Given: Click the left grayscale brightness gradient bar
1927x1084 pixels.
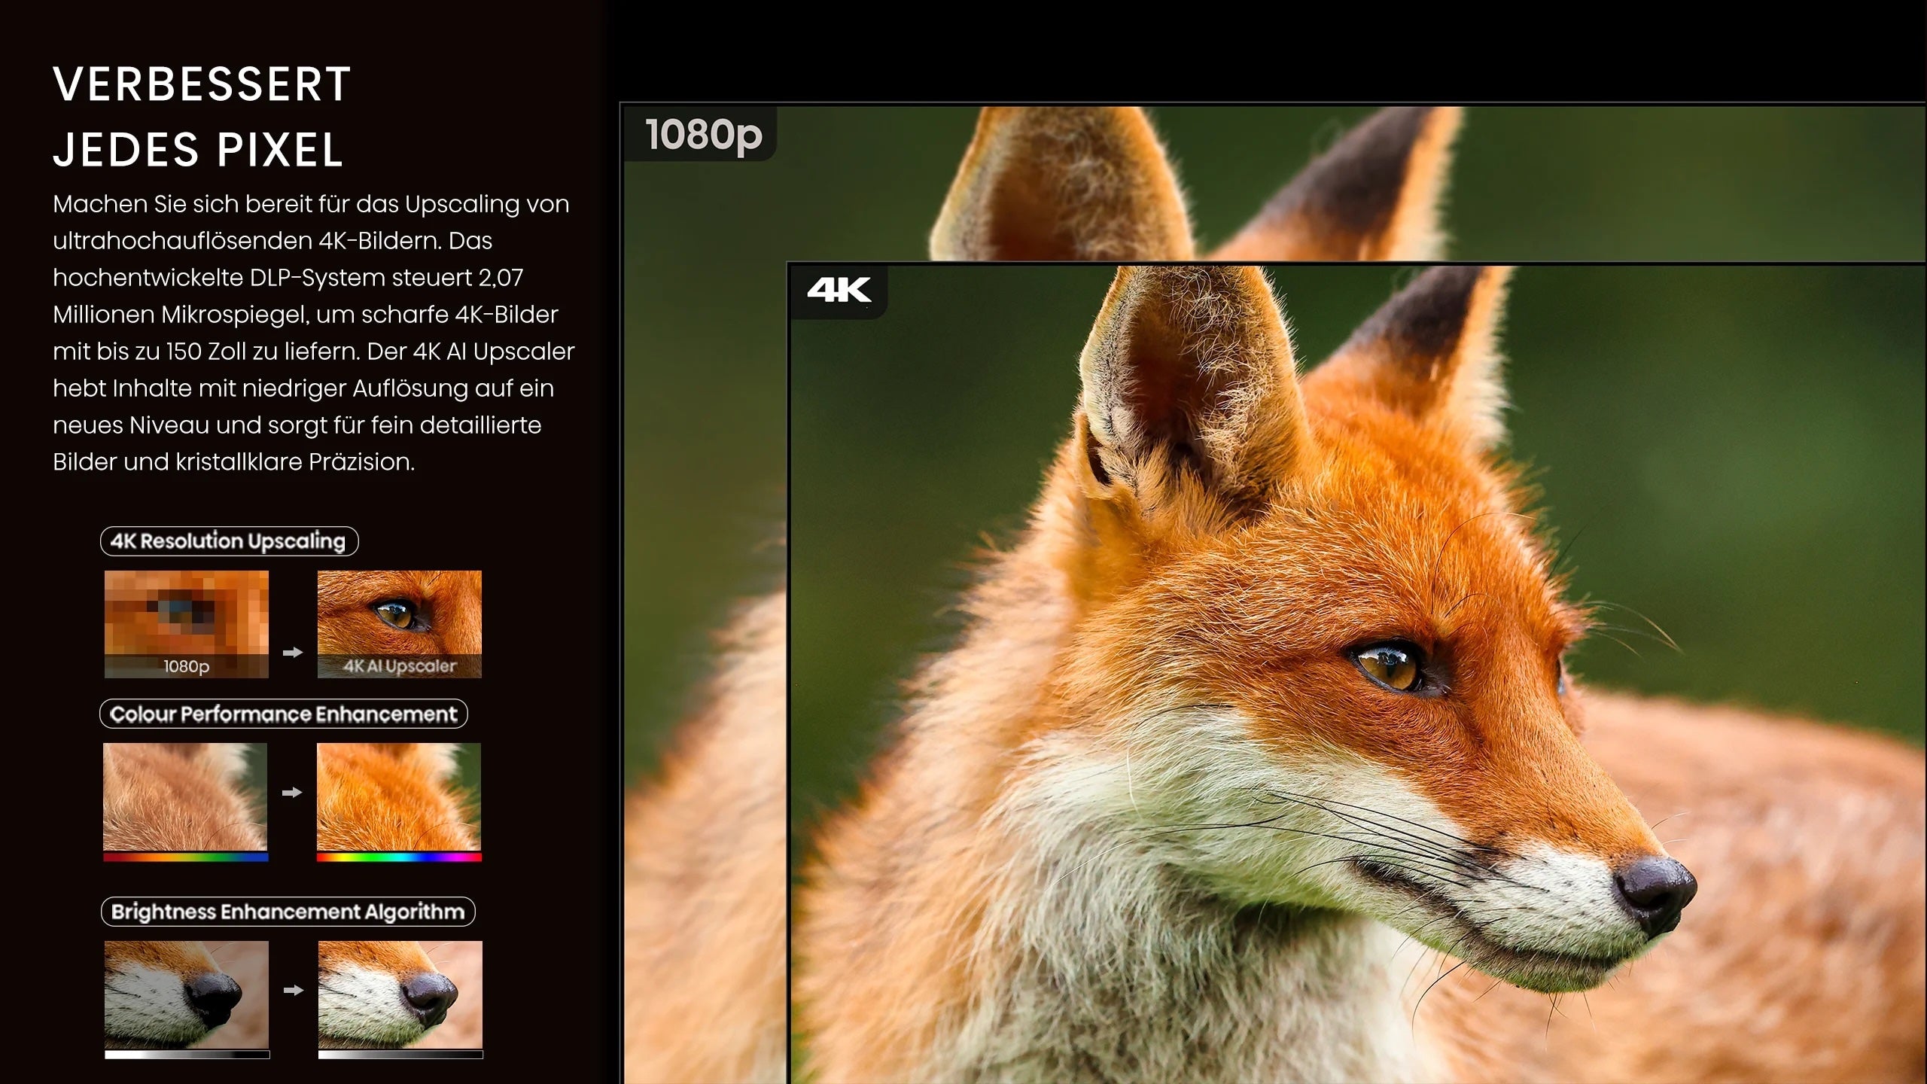Looking at the screenshot, I should 187,1055.
